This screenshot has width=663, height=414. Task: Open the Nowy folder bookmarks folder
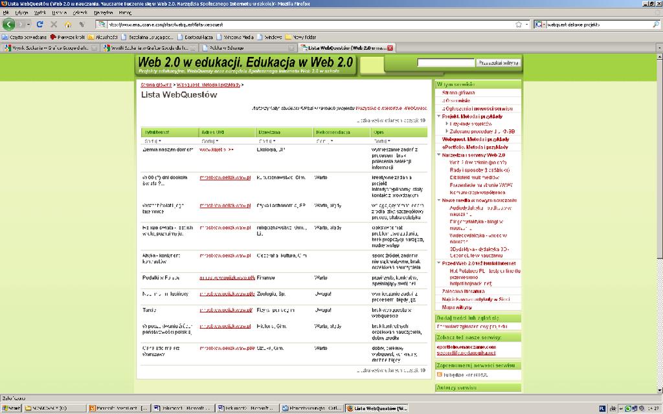click(301, 37)
